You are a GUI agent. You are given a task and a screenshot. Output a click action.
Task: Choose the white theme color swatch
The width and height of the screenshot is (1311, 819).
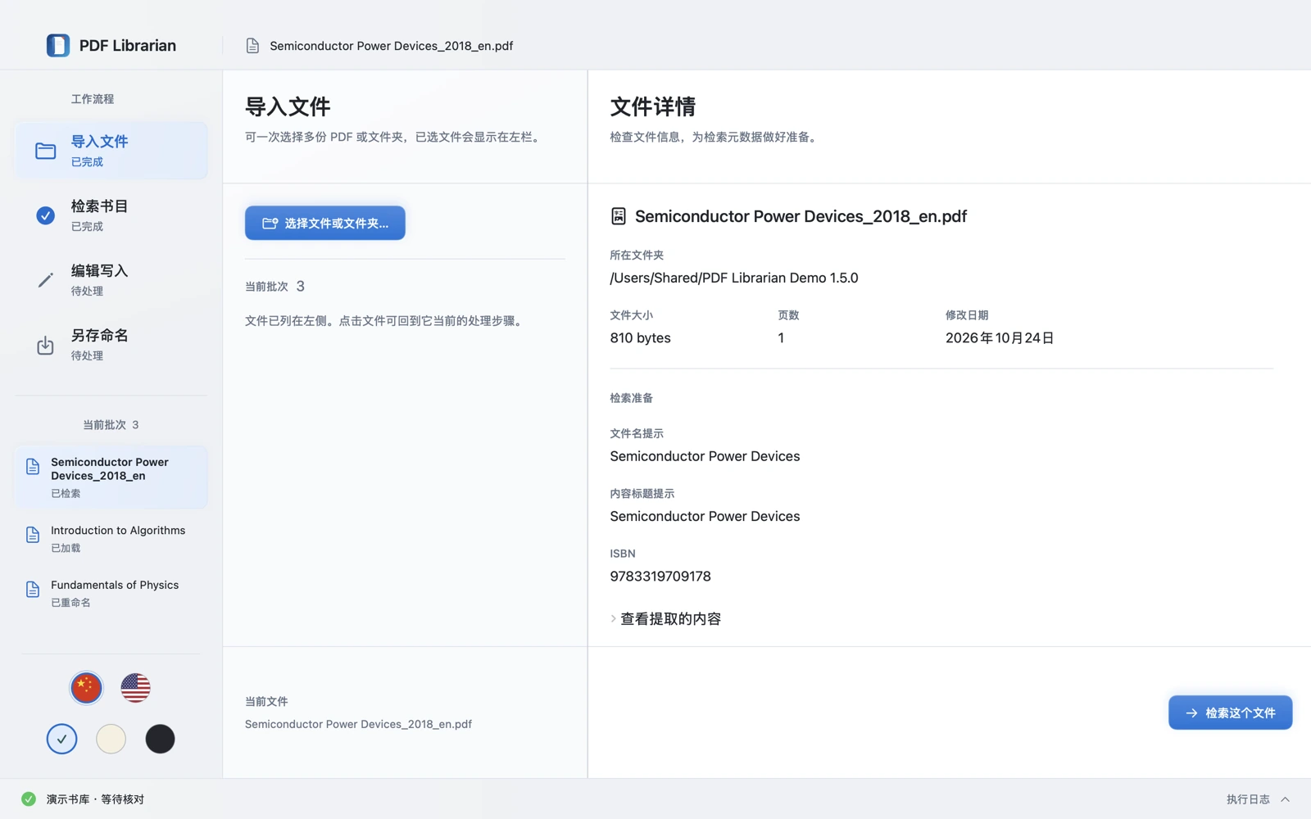click(x=61, y=739)
